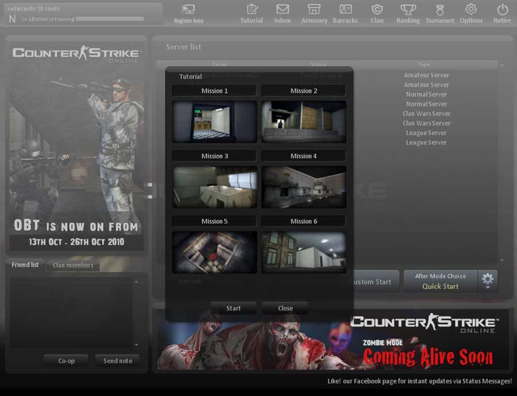This screenshot has width=517, height=396.
Task: Click the Retire power icon
Action: pos(502,10)
